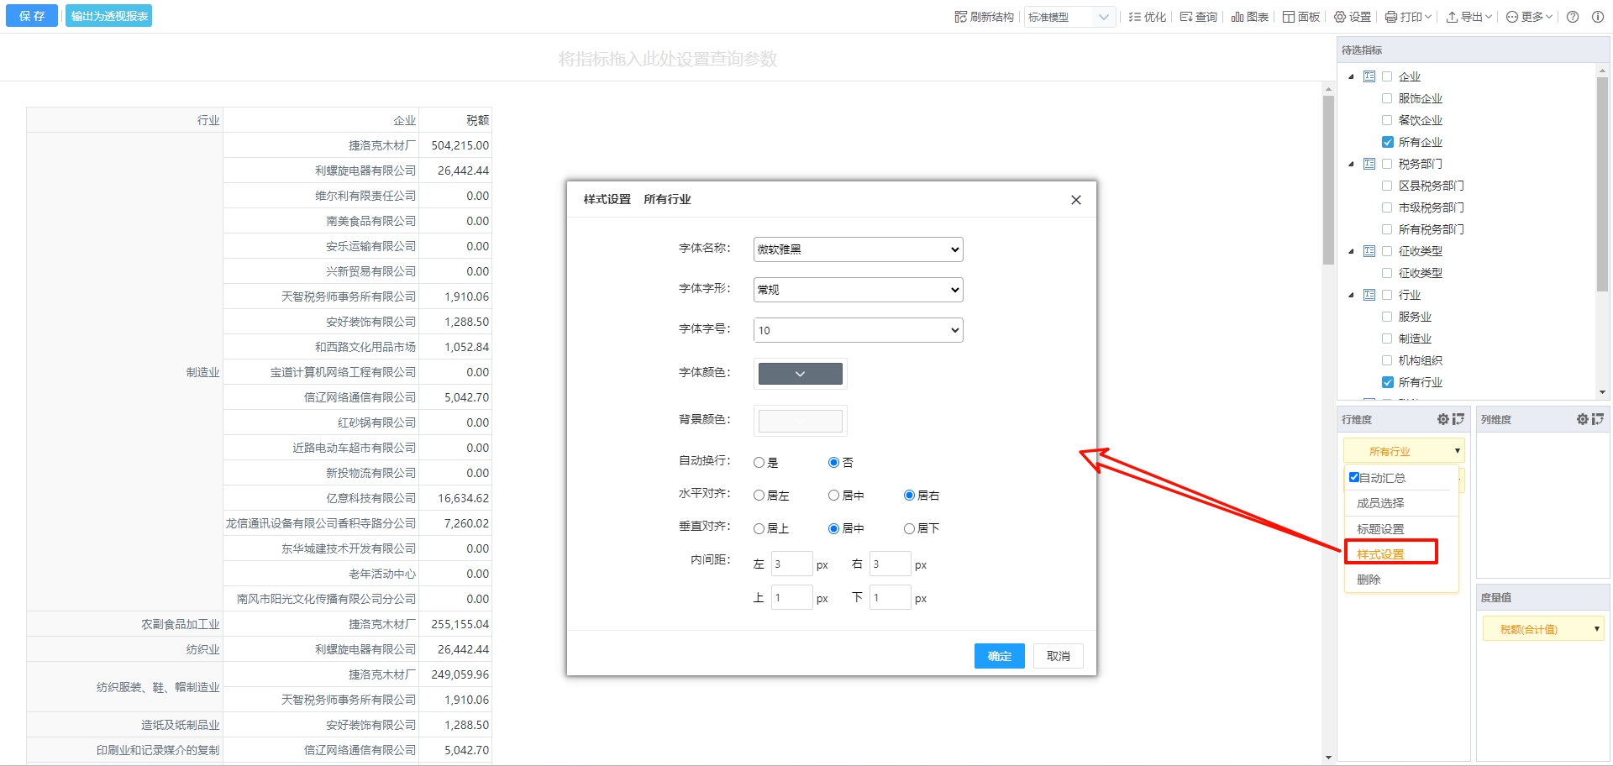Open the 标准模型 model dropdown
This screenshot has width=1613, height=766.
pyautogui.click(x=1069, y=17)
